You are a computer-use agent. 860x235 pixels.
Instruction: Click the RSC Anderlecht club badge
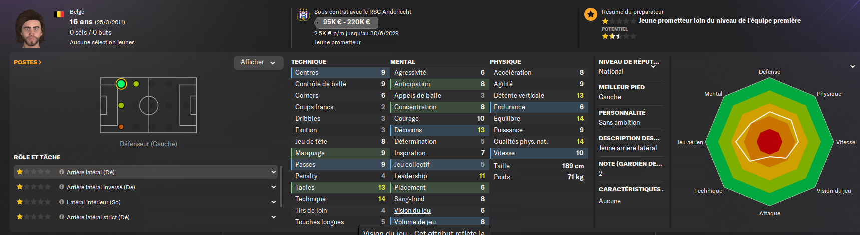click(x=303, y=15)
